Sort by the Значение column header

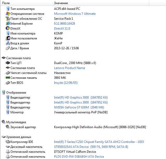point(101,3)
